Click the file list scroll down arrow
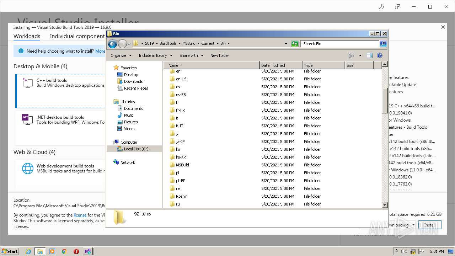The image size is (455, 256). [x=385, y=205]
